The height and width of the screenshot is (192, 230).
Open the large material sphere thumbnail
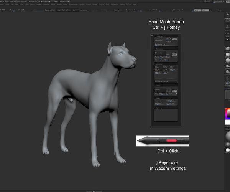pos(228,136)
